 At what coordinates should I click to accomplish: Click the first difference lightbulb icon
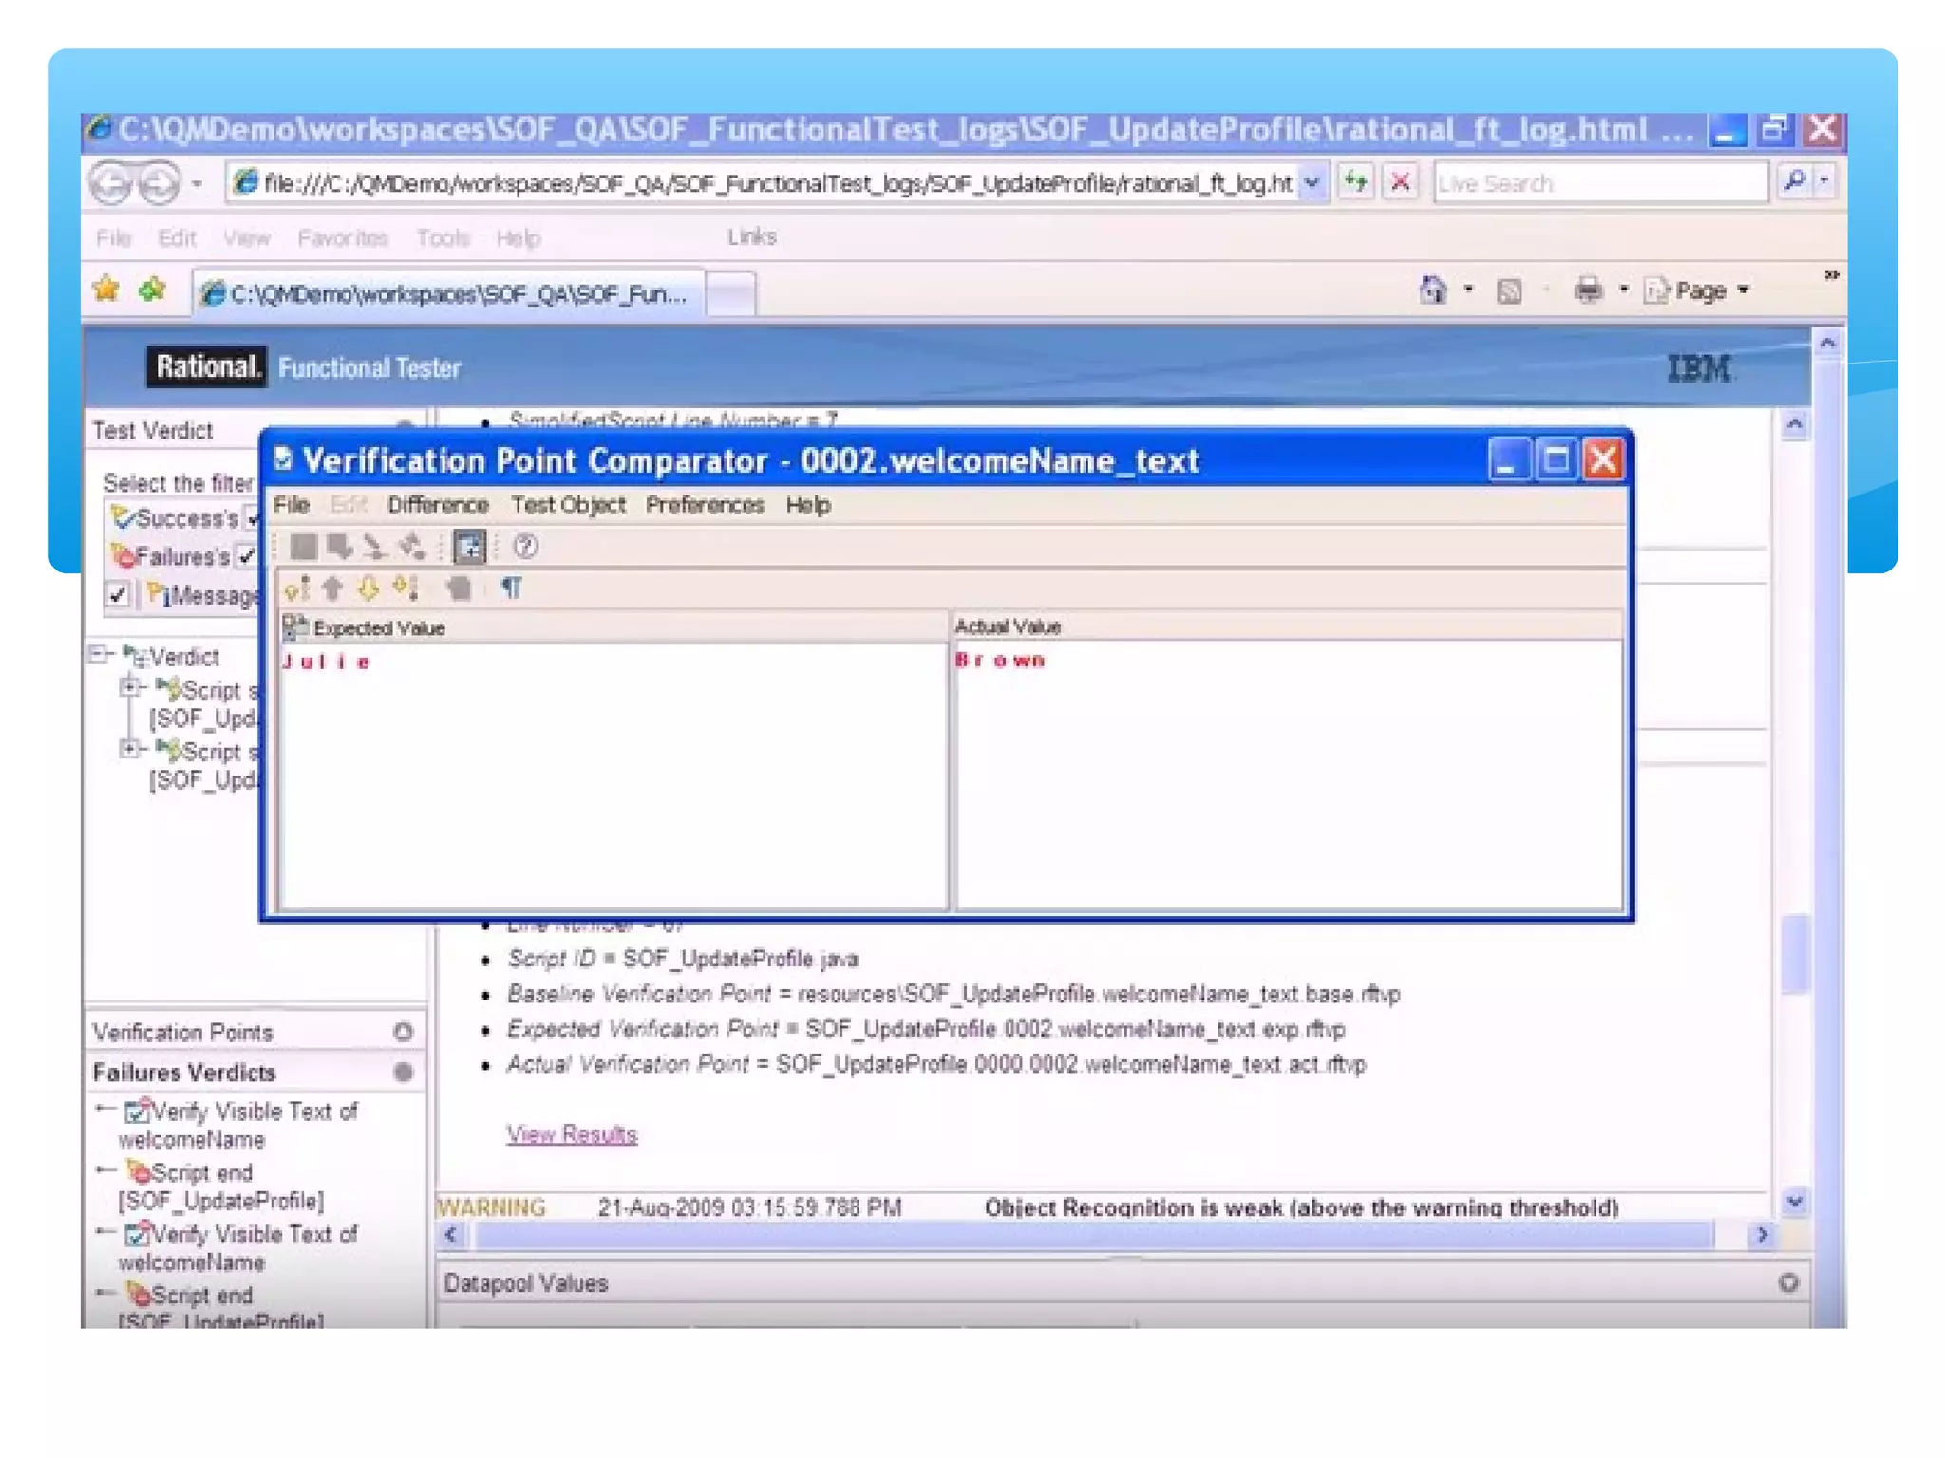coord(297,589)
